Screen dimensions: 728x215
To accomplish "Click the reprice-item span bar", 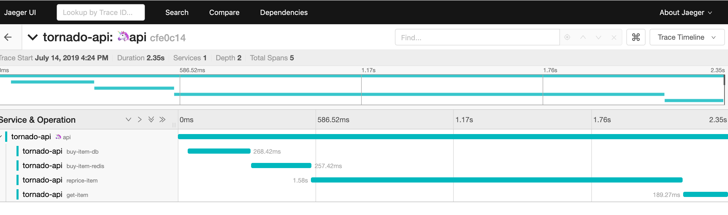I will click(496, 180).
